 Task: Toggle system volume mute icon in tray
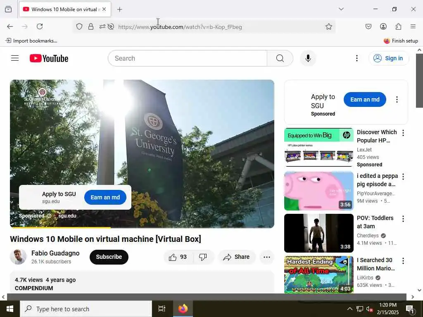369,309
